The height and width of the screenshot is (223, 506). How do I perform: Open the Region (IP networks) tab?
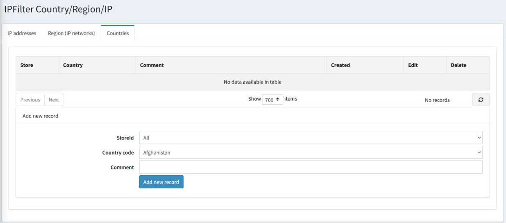[x=71, y=33]
